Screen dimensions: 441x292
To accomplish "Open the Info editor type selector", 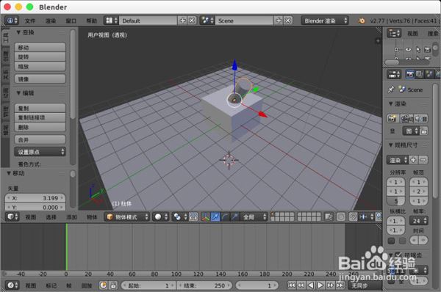I will (12, 21).
